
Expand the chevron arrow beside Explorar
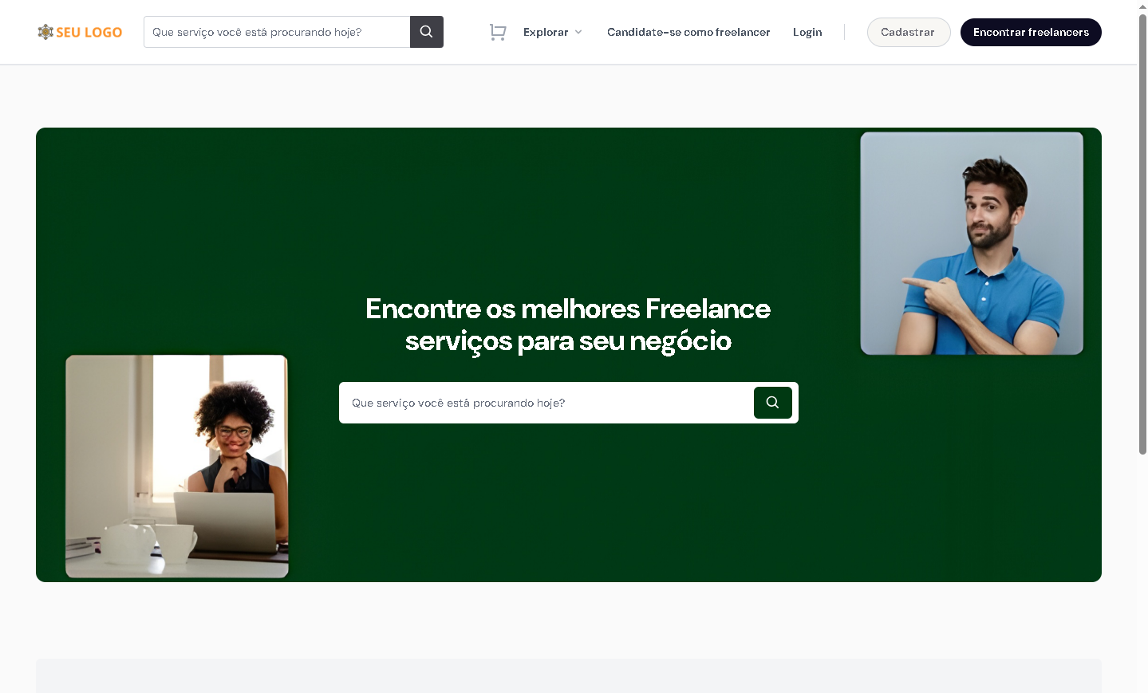coord(578,33)
